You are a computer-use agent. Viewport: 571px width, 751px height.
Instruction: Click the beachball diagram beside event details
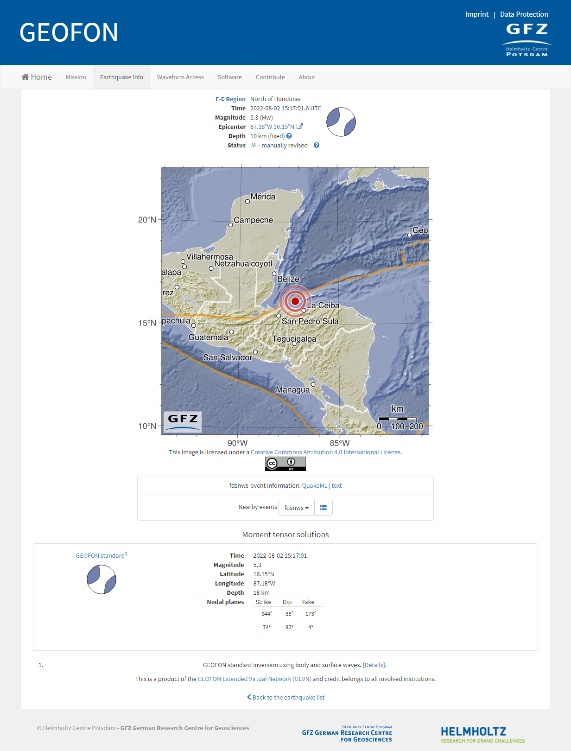click(341, 122)
